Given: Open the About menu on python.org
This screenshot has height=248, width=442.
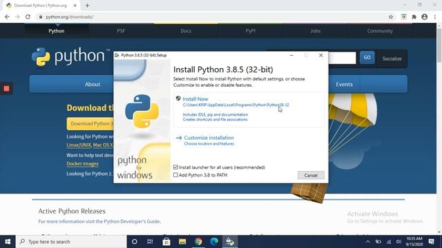Looking at the screenshot, I should (x=93, y=84).
